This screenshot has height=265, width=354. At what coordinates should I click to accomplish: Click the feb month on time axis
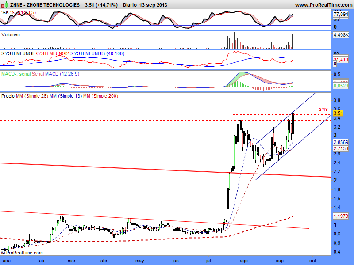click(x=41, y=261)
